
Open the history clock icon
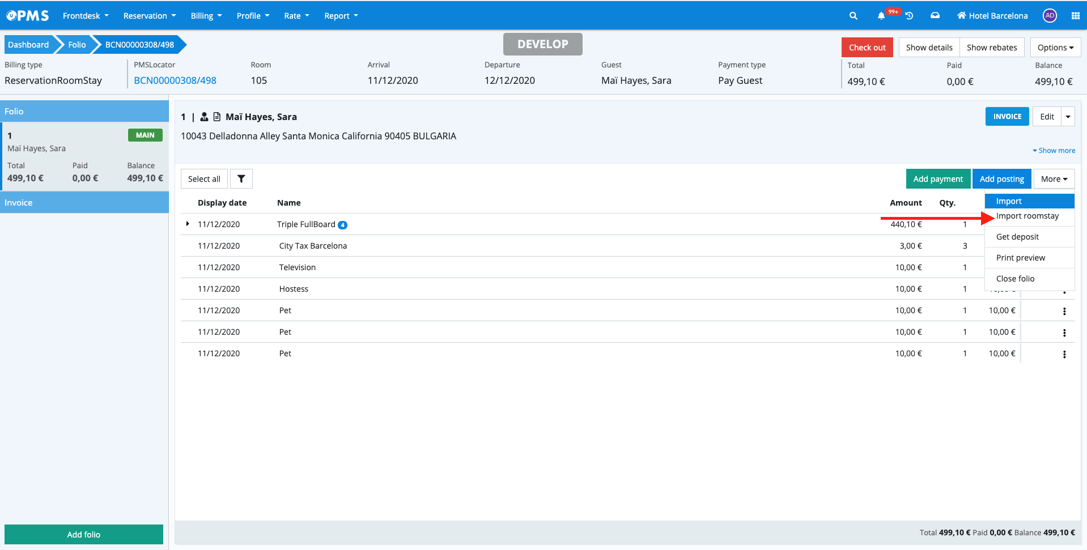909,16
